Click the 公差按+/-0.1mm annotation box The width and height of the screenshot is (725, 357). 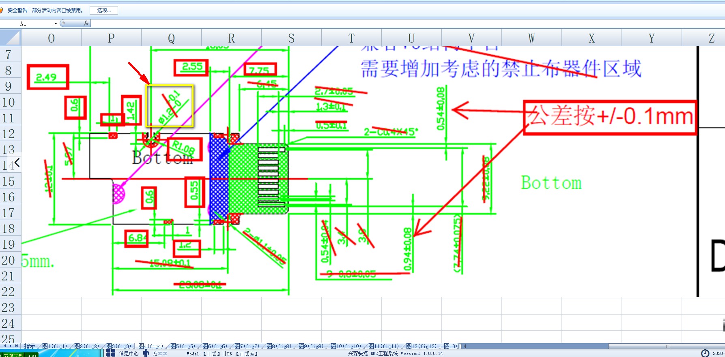(x=610, y=118)
